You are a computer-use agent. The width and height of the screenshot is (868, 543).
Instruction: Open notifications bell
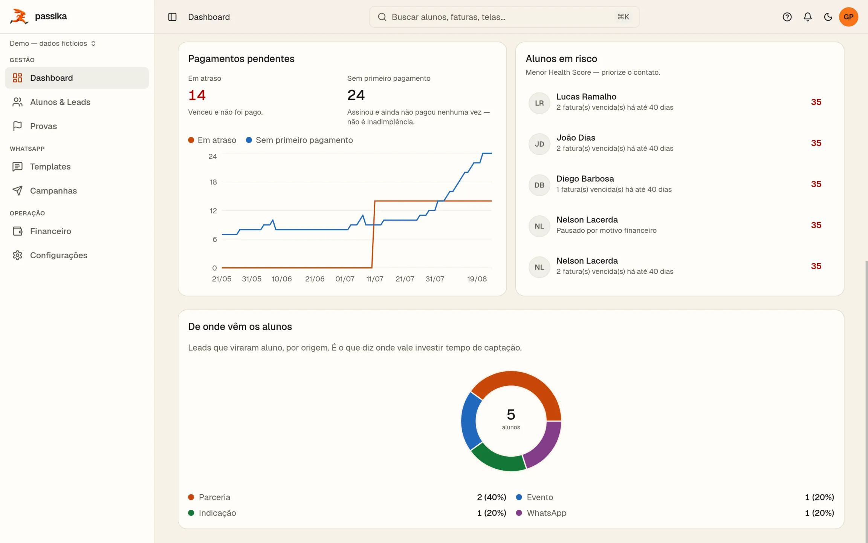pos(807,17)
